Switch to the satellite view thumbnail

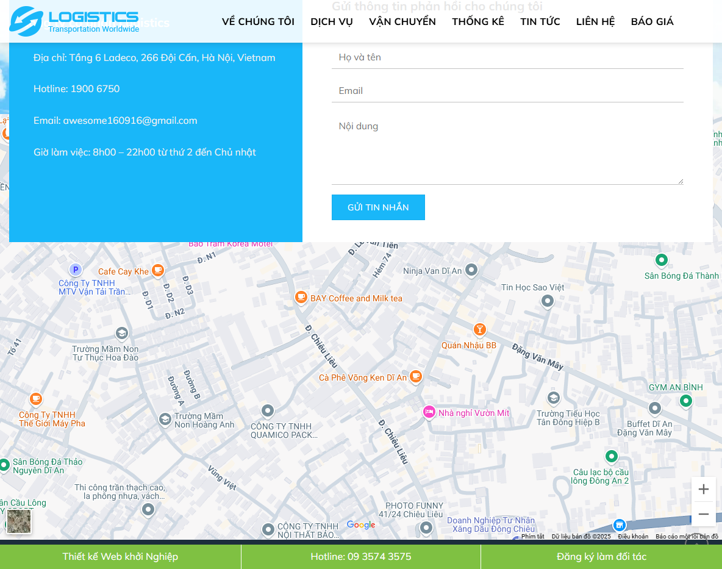18,521
